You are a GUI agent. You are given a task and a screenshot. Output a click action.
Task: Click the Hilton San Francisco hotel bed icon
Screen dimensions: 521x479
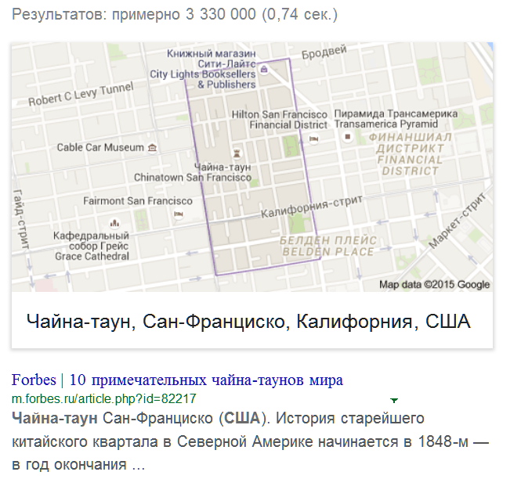[313, 139]
